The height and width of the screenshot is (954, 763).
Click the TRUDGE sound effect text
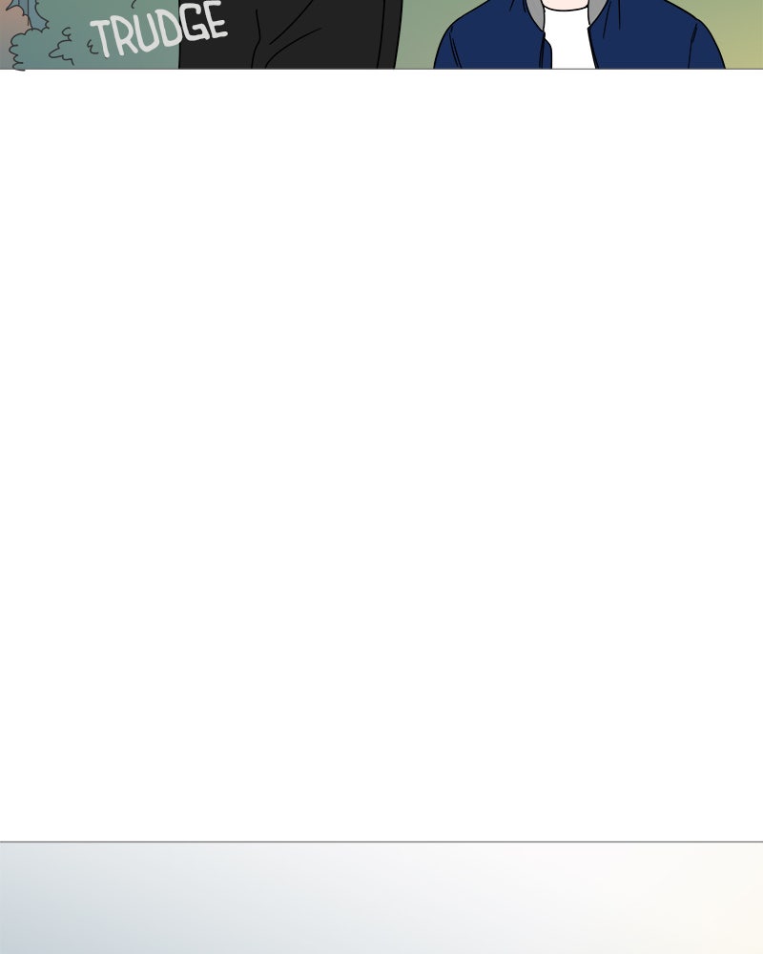tap(159, 30)
